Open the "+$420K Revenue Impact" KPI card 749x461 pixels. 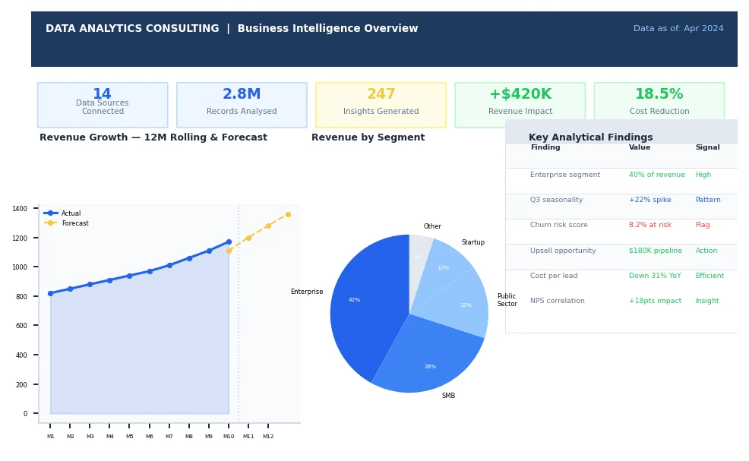point(520,105)
